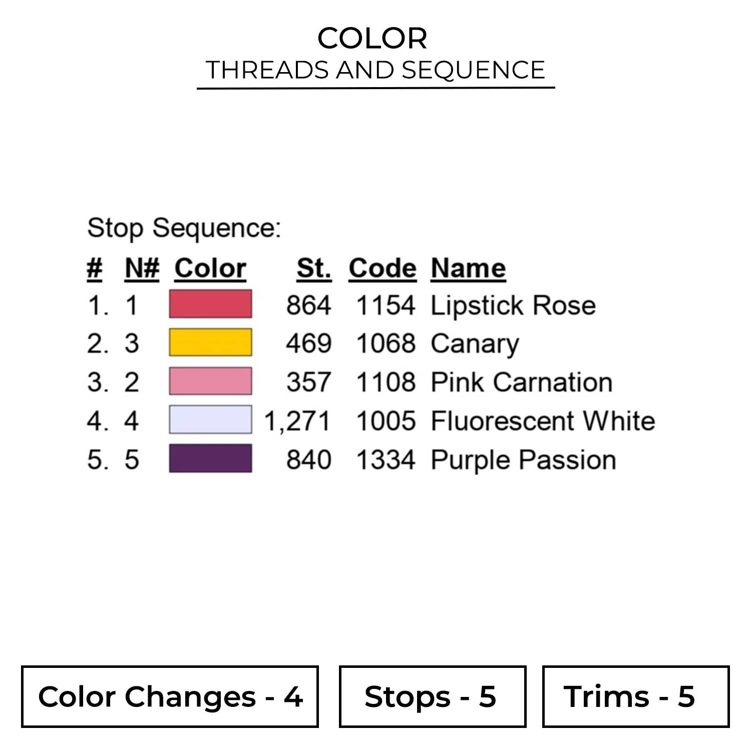This screenshot has width=751, height=751.
Task: Select the St. column header
Action: (313, 268)
